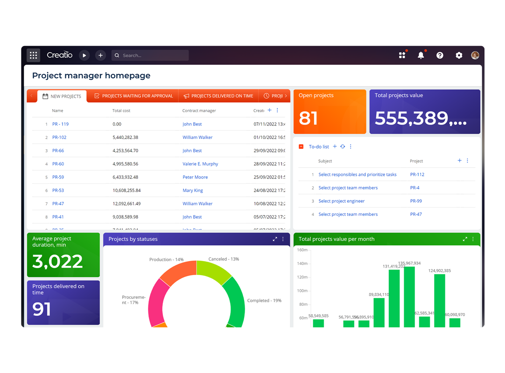Expand the Projects by statuses chart to fullscreen

(x=275, y=239)
